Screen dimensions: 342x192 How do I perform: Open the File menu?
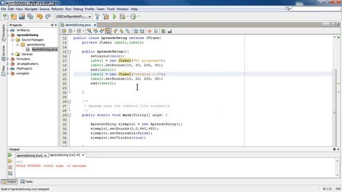tap(4, 9)
